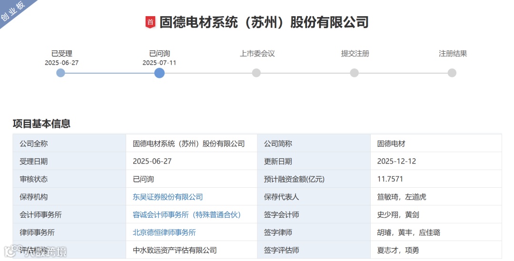The height and width of the screenshot is (261, 514).
Task: Click the 项目基本信息 section heading
Action: pyautogui.click(x=41, y=124)
